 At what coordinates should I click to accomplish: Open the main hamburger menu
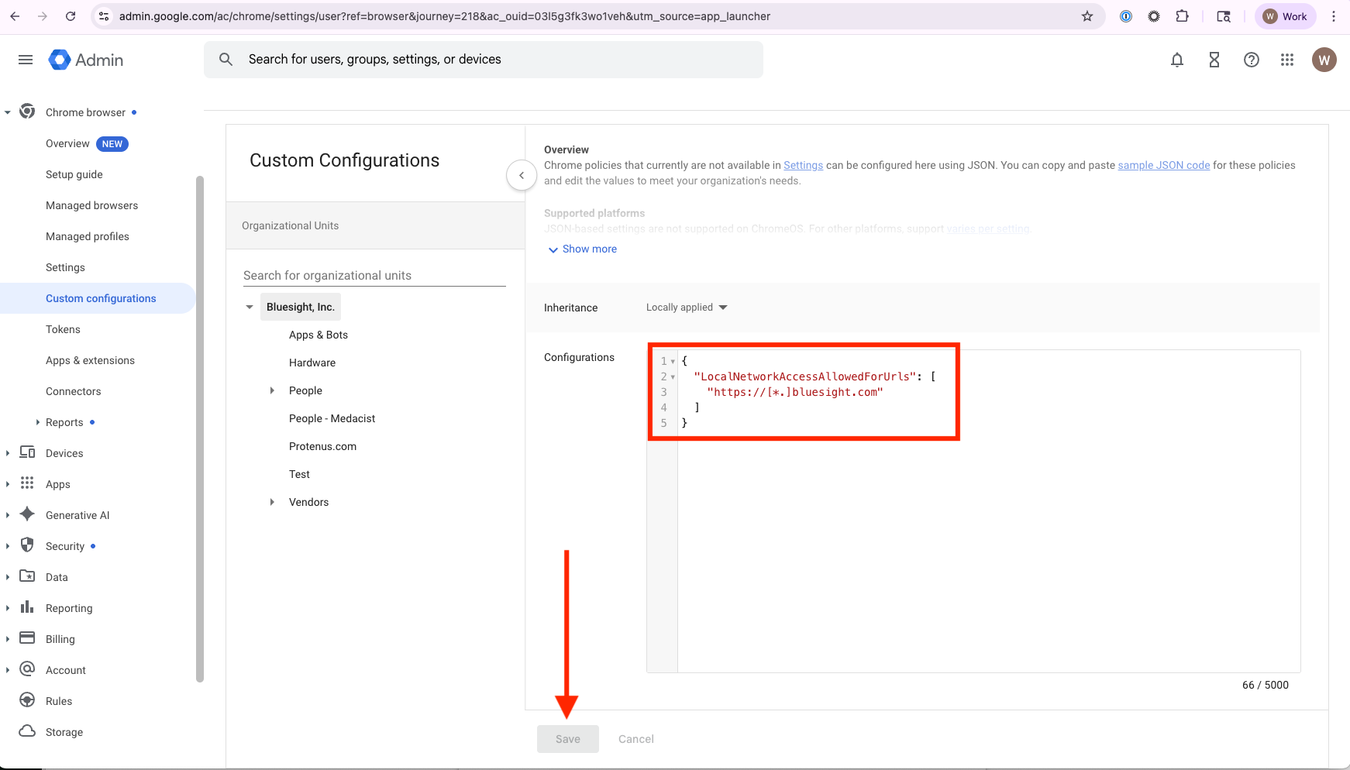26,60
